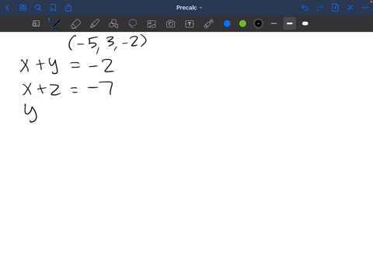Bookmark this page
373x280 pixels.
pyautogui.click(x=53, y=8)
